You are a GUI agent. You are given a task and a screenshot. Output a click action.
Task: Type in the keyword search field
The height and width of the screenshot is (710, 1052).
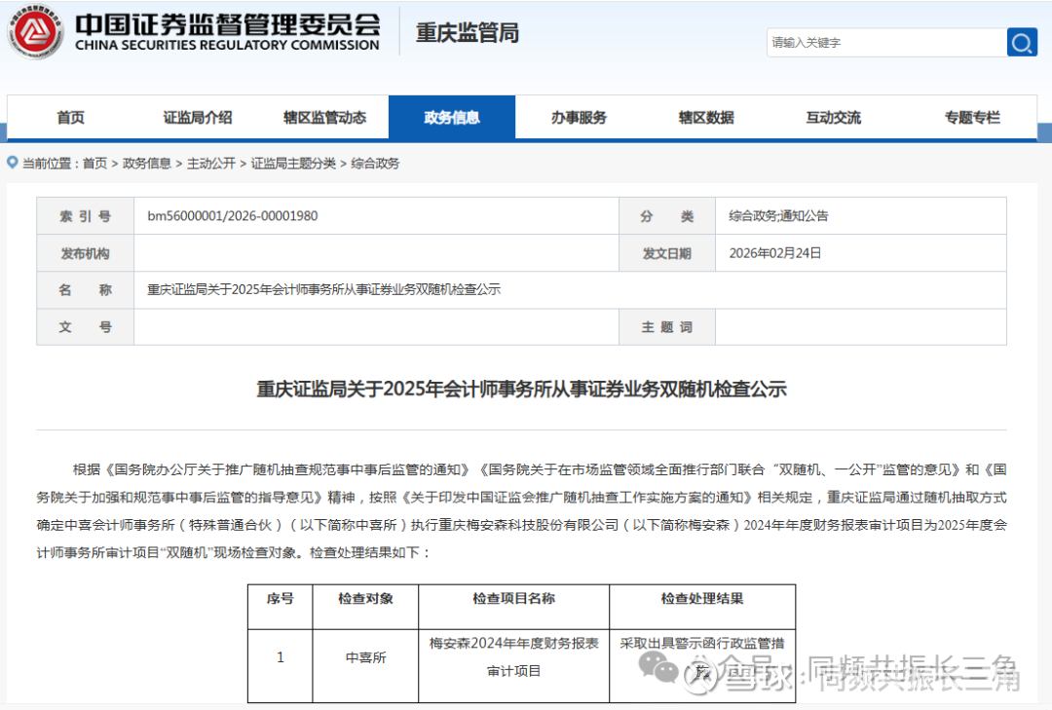(x=884, y=43)
